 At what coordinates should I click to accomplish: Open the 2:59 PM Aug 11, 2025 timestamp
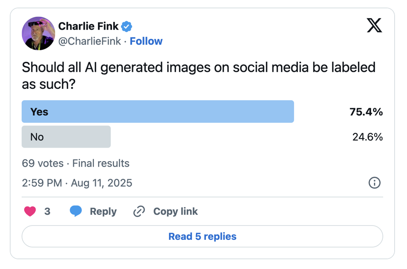(x=77, y=183)
